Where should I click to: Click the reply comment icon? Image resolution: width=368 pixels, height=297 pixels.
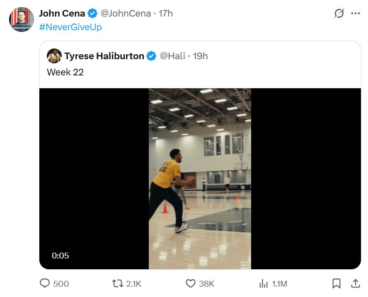click(x=45, y=283)
